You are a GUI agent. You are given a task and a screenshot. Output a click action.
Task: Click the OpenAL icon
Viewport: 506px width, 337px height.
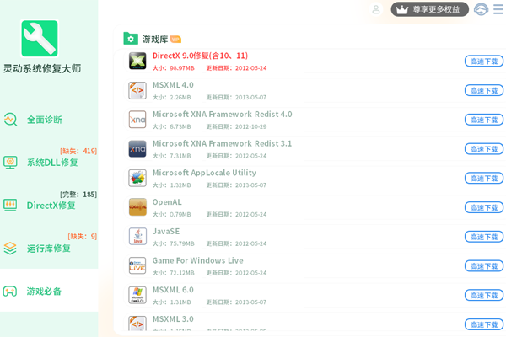(137, 207)
